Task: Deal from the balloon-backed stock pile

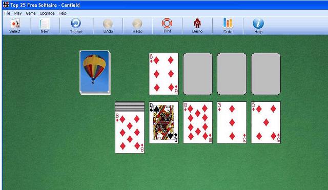Action: pyautogui.click(x=95, y=73)
